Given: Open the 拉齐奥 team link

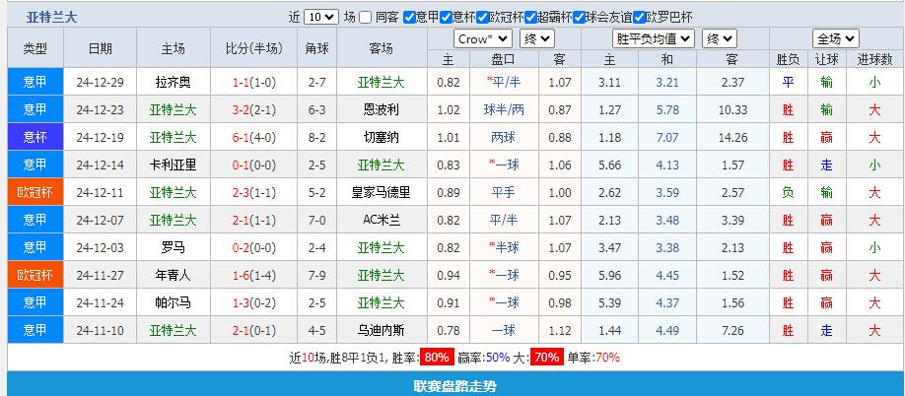Looking at the screenshot, I should 174,82.
